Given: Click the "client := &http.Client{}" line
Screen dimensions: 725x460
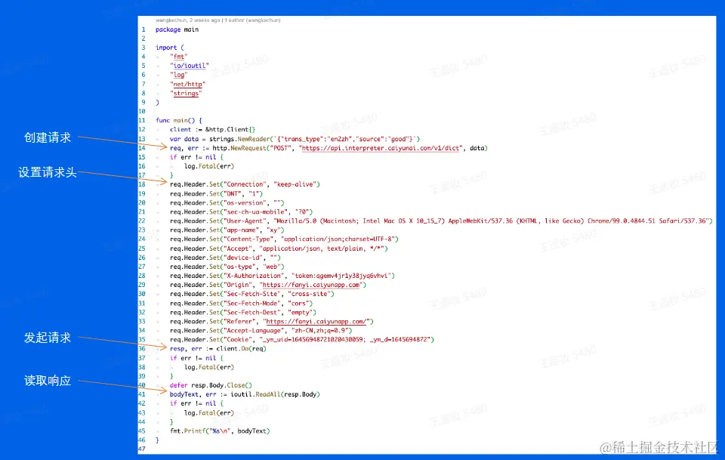Looking at the screenshot, I should click(212, 129).
